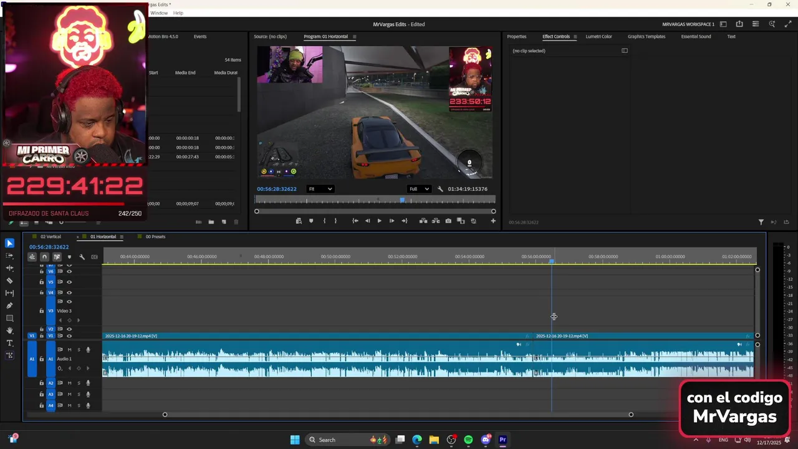Hide the V3 video track output
This screenshot has width=798, height=449.
[69, 302]
